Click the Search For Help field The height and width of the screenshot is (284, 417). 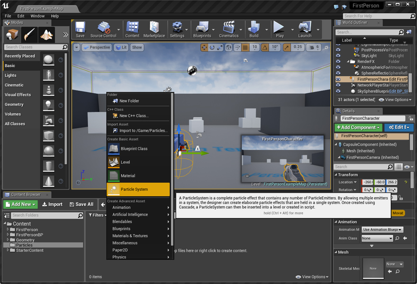(x=379, y=16)
